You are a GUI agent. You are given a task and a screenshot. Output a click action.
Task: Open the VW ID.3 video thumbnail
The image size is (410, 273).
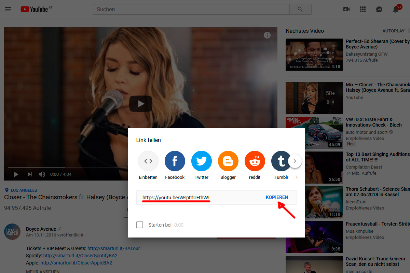click(x=314, y=133)
